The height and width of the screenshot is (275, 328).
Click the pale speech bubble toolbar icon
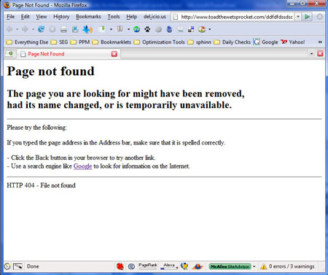coord(180,30)
